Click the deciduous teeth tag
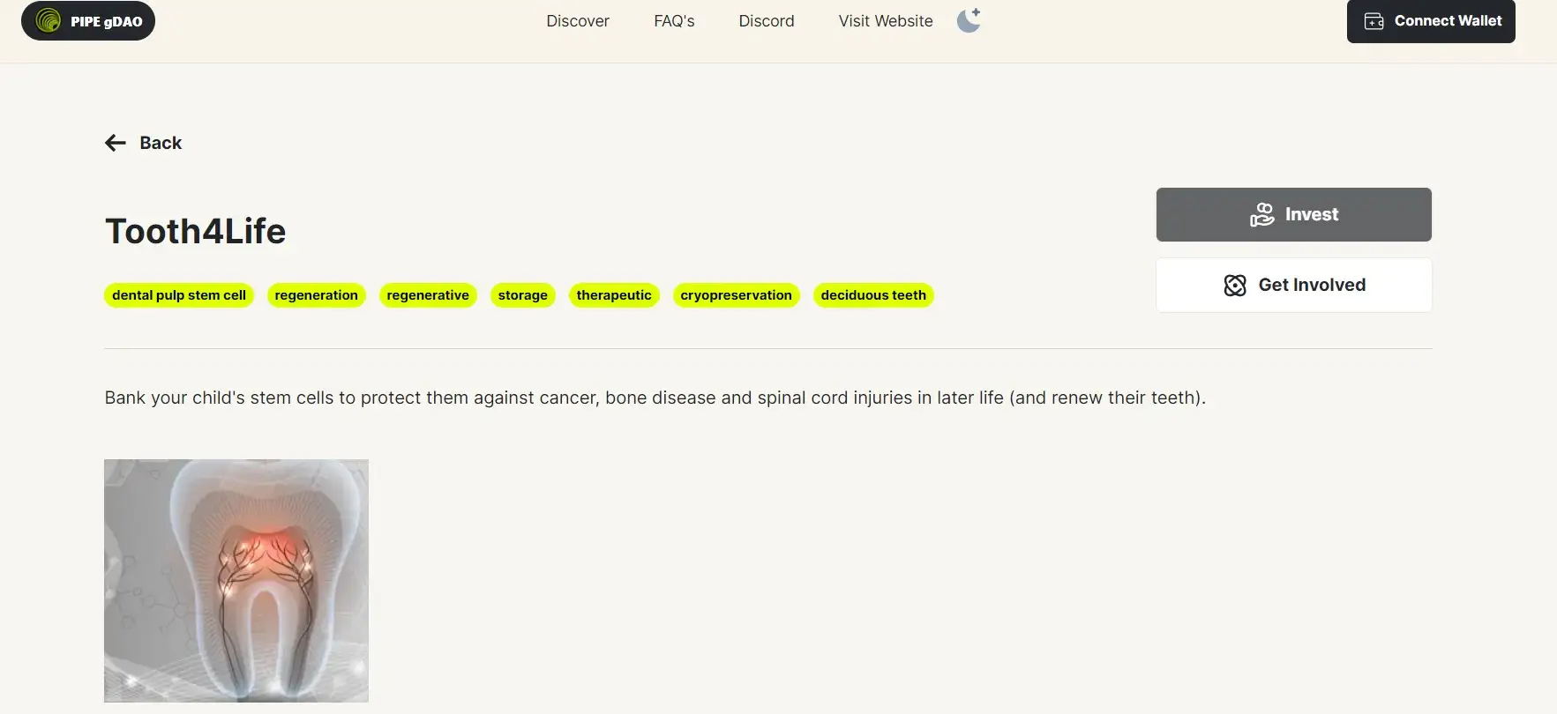Screen dimensions: 1557x714 (873, 295)
